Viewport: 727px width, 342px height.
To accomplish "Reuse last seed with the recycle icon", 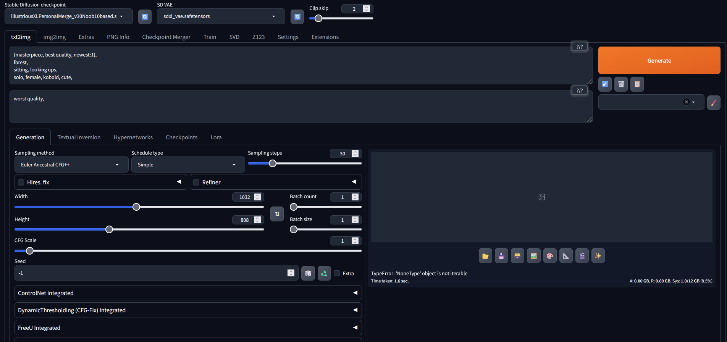I will tap(324, 273).
